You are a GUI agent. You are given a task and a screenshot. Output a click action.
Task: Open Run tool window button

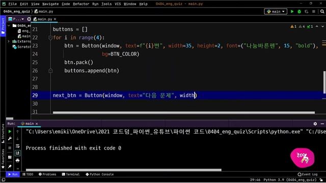[13, 174]
